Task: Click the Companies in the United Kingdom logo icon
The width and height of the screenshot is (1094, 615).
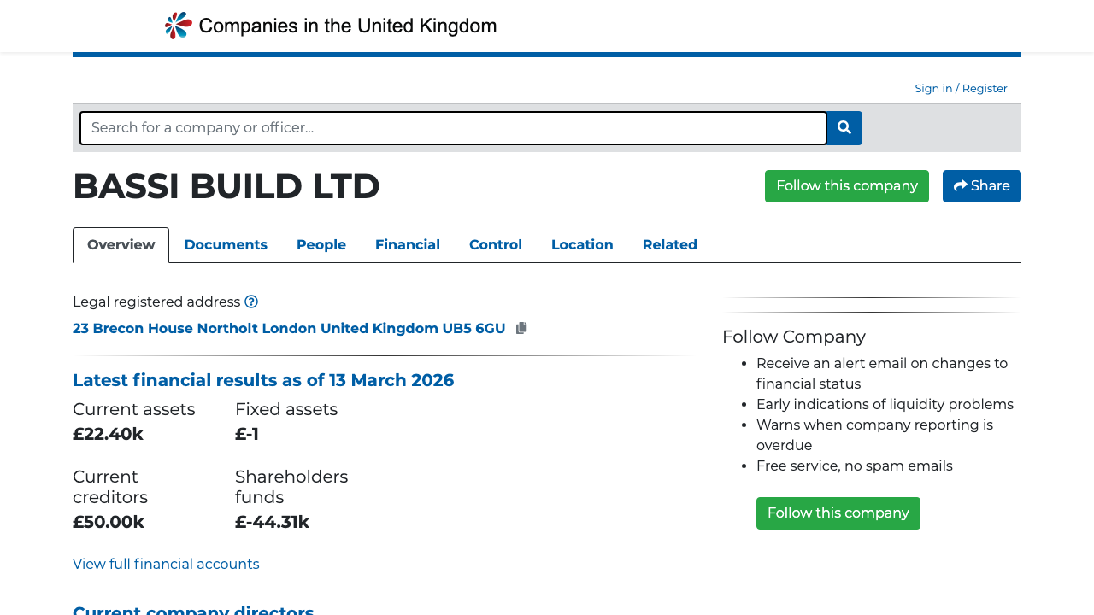Action: click(176, 25)
